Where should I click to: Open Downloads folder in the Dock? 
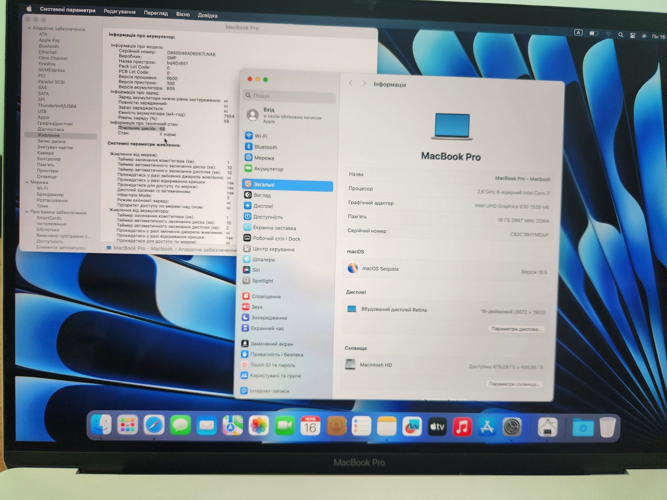(583, 428)
